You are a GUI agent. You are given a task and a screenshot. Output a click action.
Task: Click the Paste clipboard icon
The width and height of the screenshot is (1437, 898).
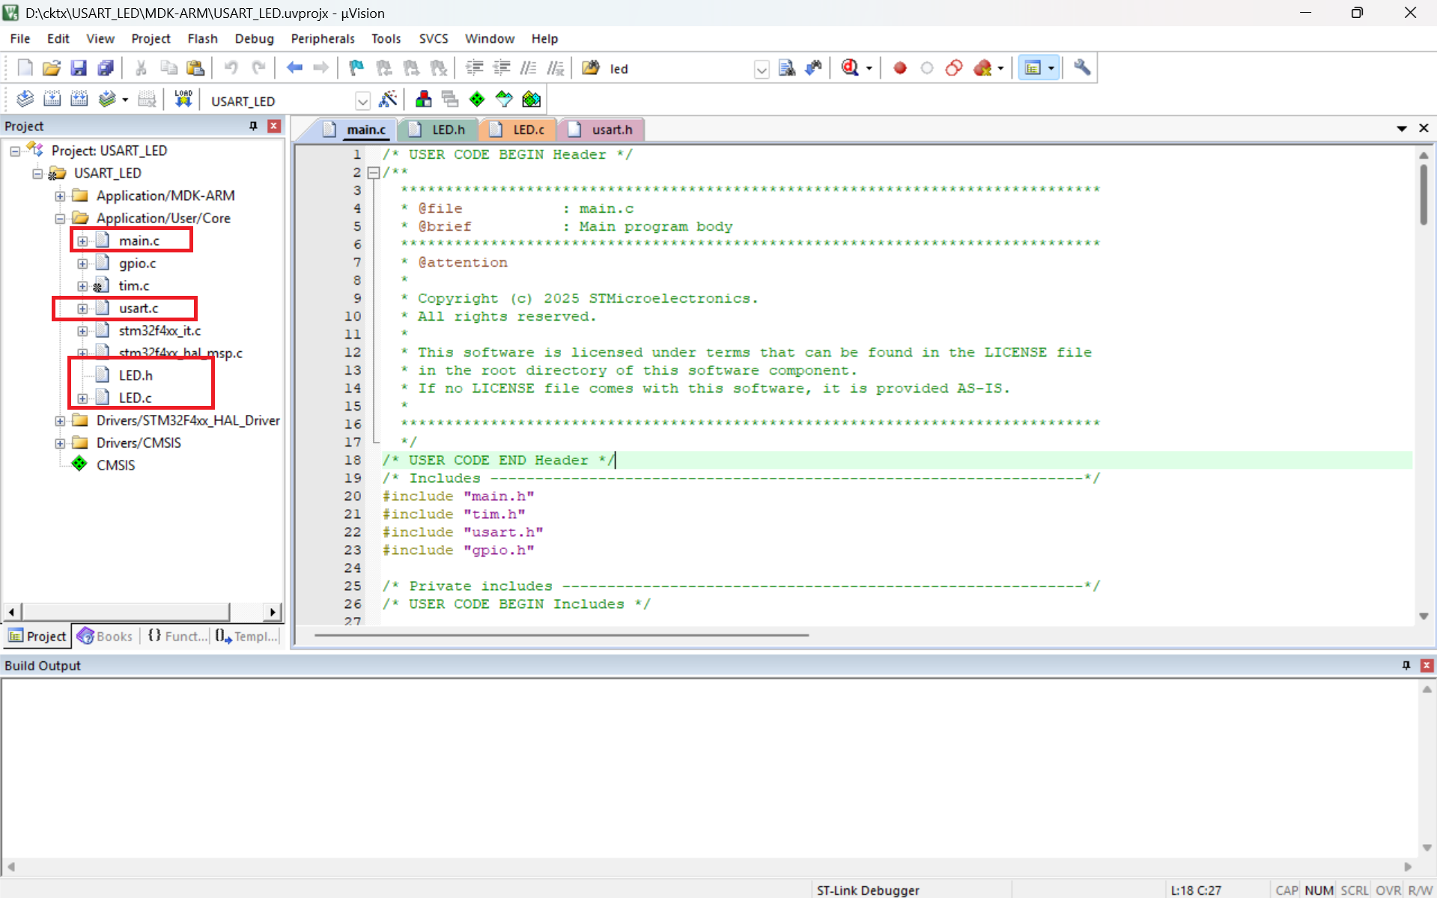tap(196, 68)
